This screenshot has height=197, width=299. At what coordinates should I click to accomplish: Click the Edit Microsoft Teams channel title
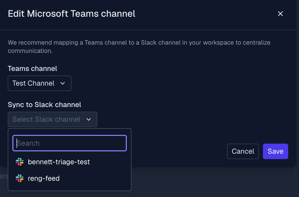(x=72, y=14)
